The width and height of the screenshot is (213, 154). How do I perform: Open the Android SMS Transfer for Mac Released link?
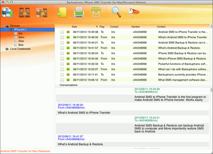pyautogui.click(x=25, y=151)
